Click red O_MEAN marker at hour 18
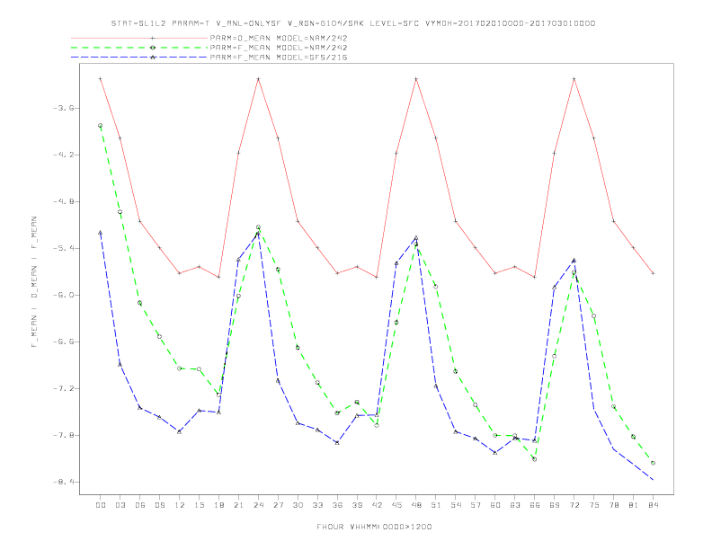 218,277
